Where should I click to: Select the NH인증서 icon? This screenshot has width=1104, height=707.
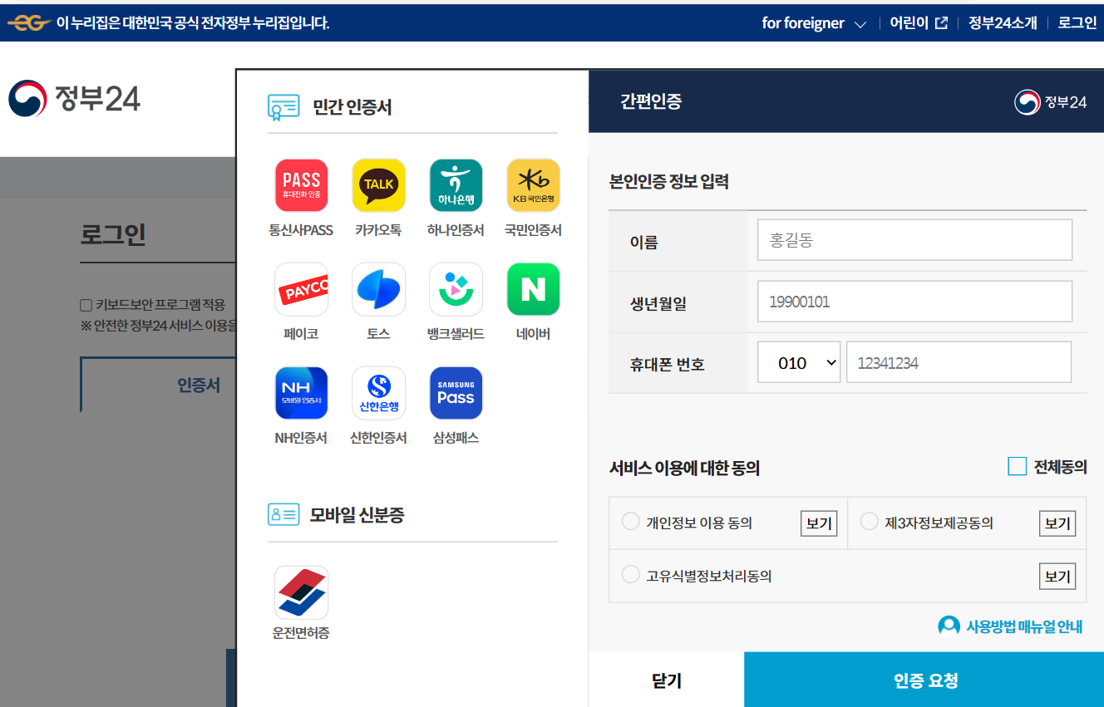[x=301, y=393]
